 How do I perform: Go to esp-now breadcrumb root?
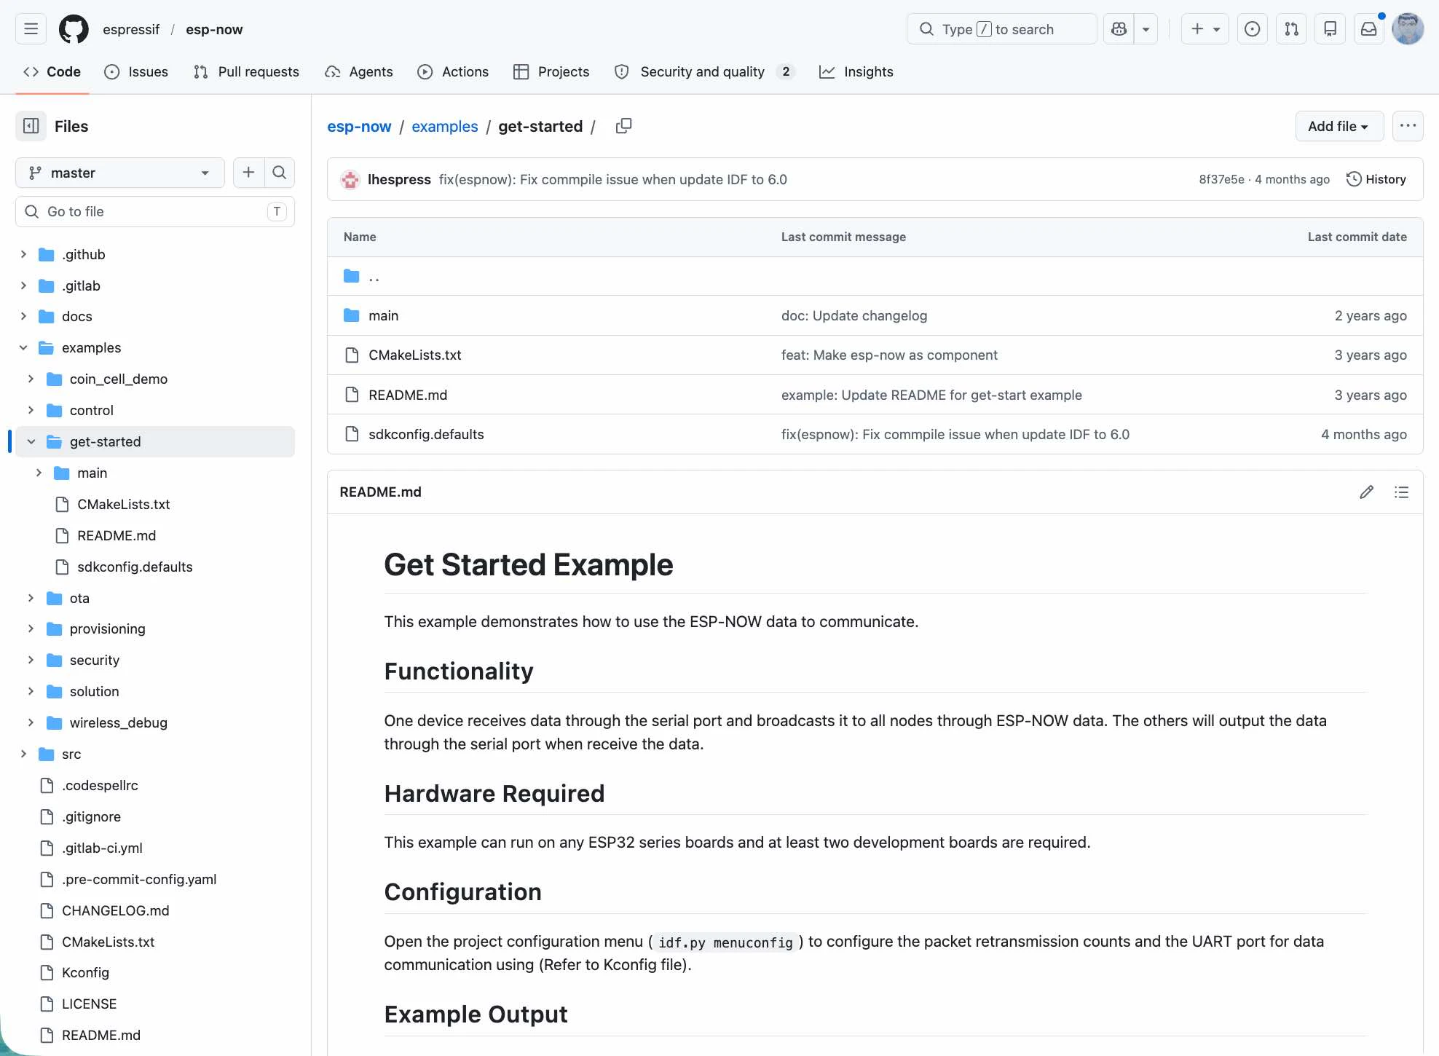coord(359,126)
